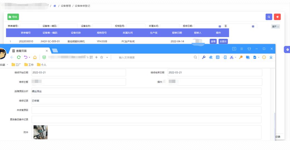
Task: Open the home icon in breadcrumb
Action: click(55, 6)
